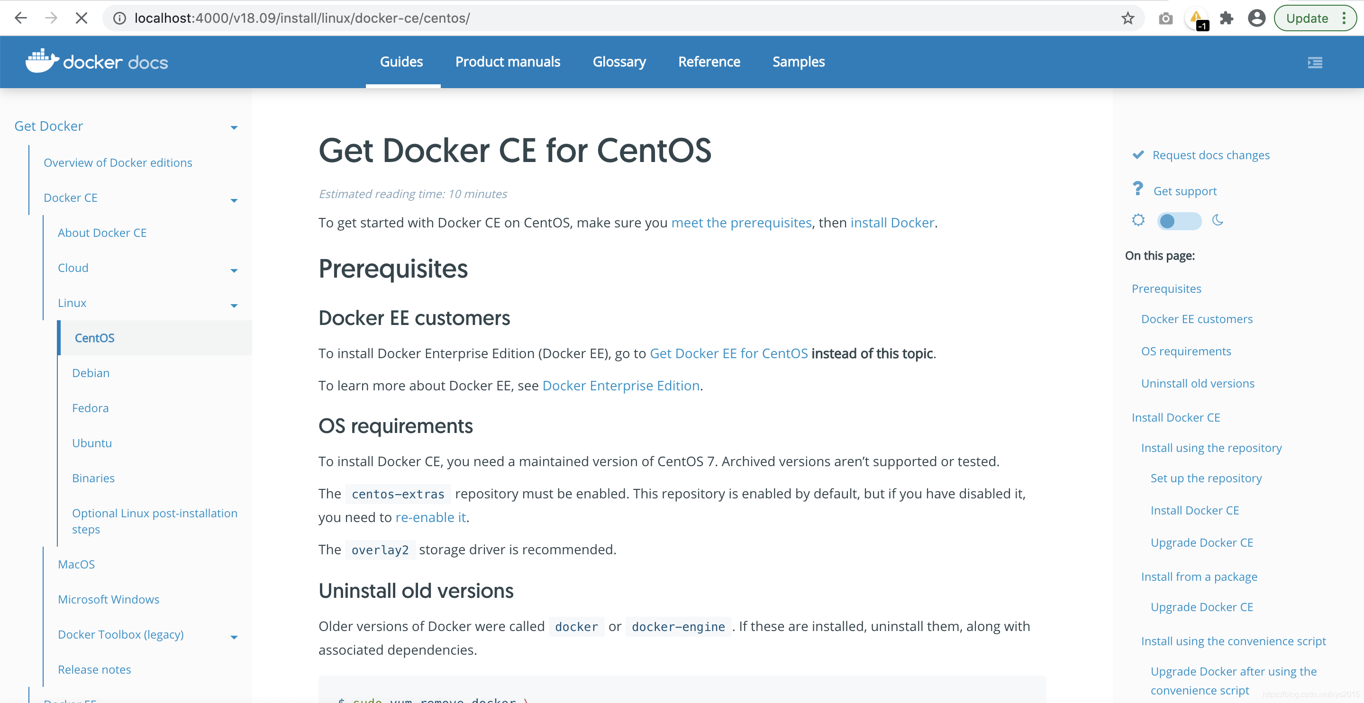
Task: Jump to Docker EE customers in contents
Action: coord(1197,319)
